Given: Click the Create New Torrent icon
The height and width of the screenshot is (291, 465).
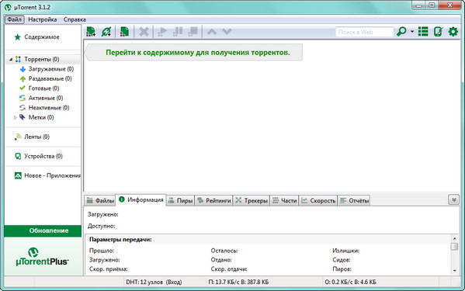Looking at the screenshot, I should point(124,31).
